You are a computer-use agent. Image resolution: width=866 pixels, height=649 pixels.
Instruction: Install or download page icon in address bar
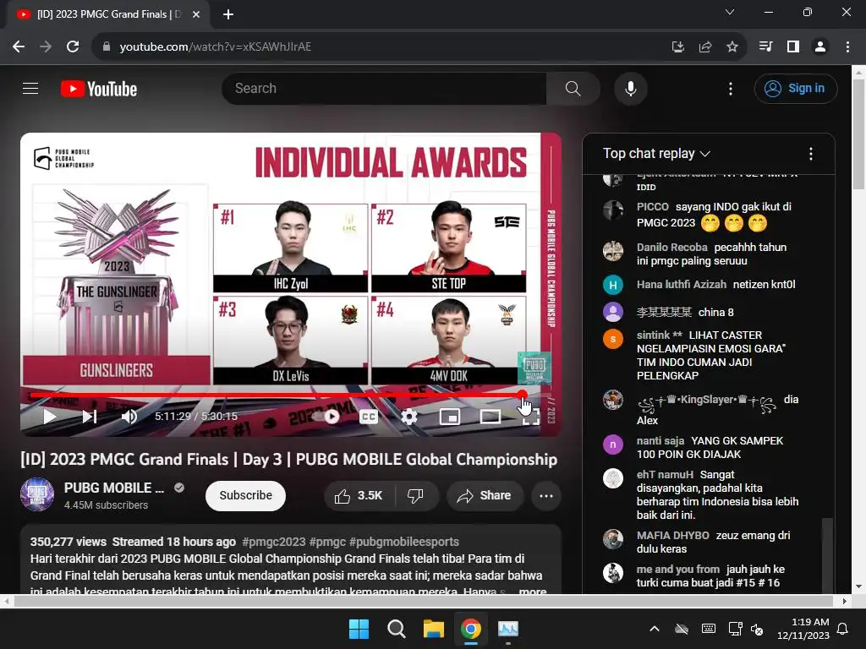click(x=678, y=47)
